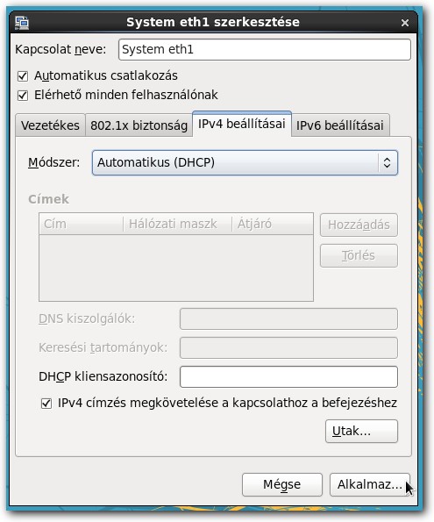Click the Módszer combo box arrow
434x522 pixels.
coord(387,162)
